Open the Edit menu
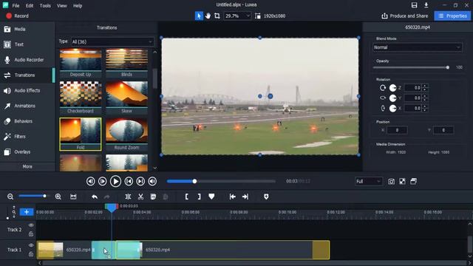This screenshot has width=473, height=266. click(x=30, y=6)
